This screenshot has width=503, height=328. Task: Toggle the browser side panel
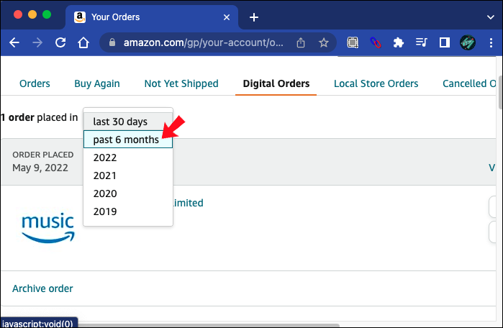coord(444,42)
